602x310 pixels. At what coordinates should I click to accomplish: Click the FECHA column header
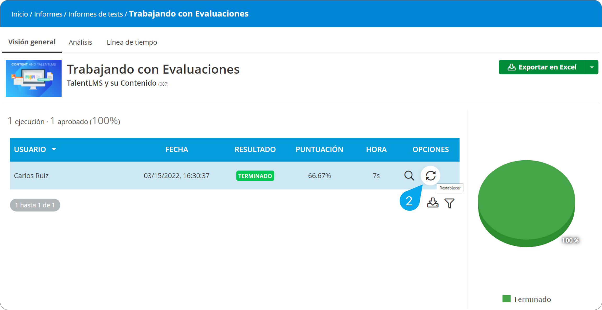(177, 149)
